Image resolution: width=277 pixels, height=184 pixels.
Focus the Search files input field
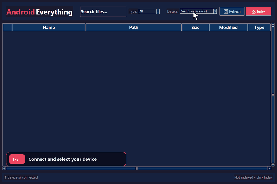[103, 11]
